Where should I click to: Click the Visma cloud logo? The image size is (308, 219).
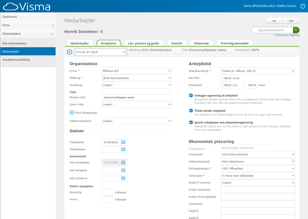click(x=27, y=6)
